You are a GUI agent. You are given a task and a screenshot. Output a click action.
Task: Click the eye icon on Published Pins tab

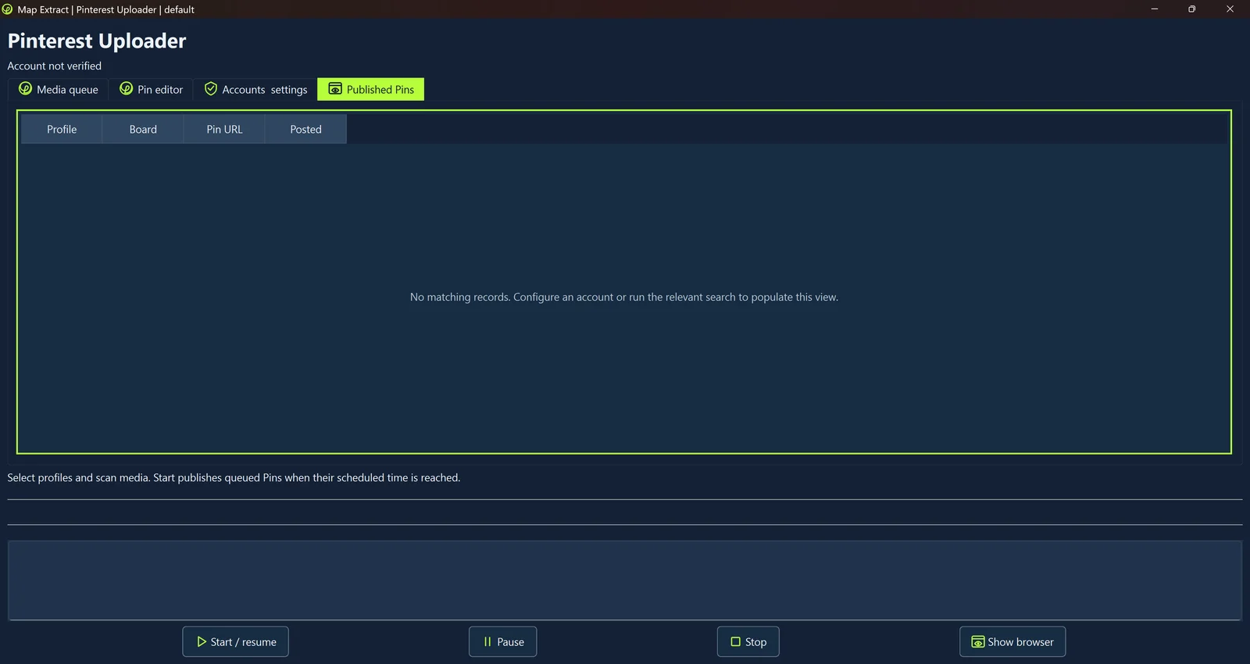click(335, 89)
